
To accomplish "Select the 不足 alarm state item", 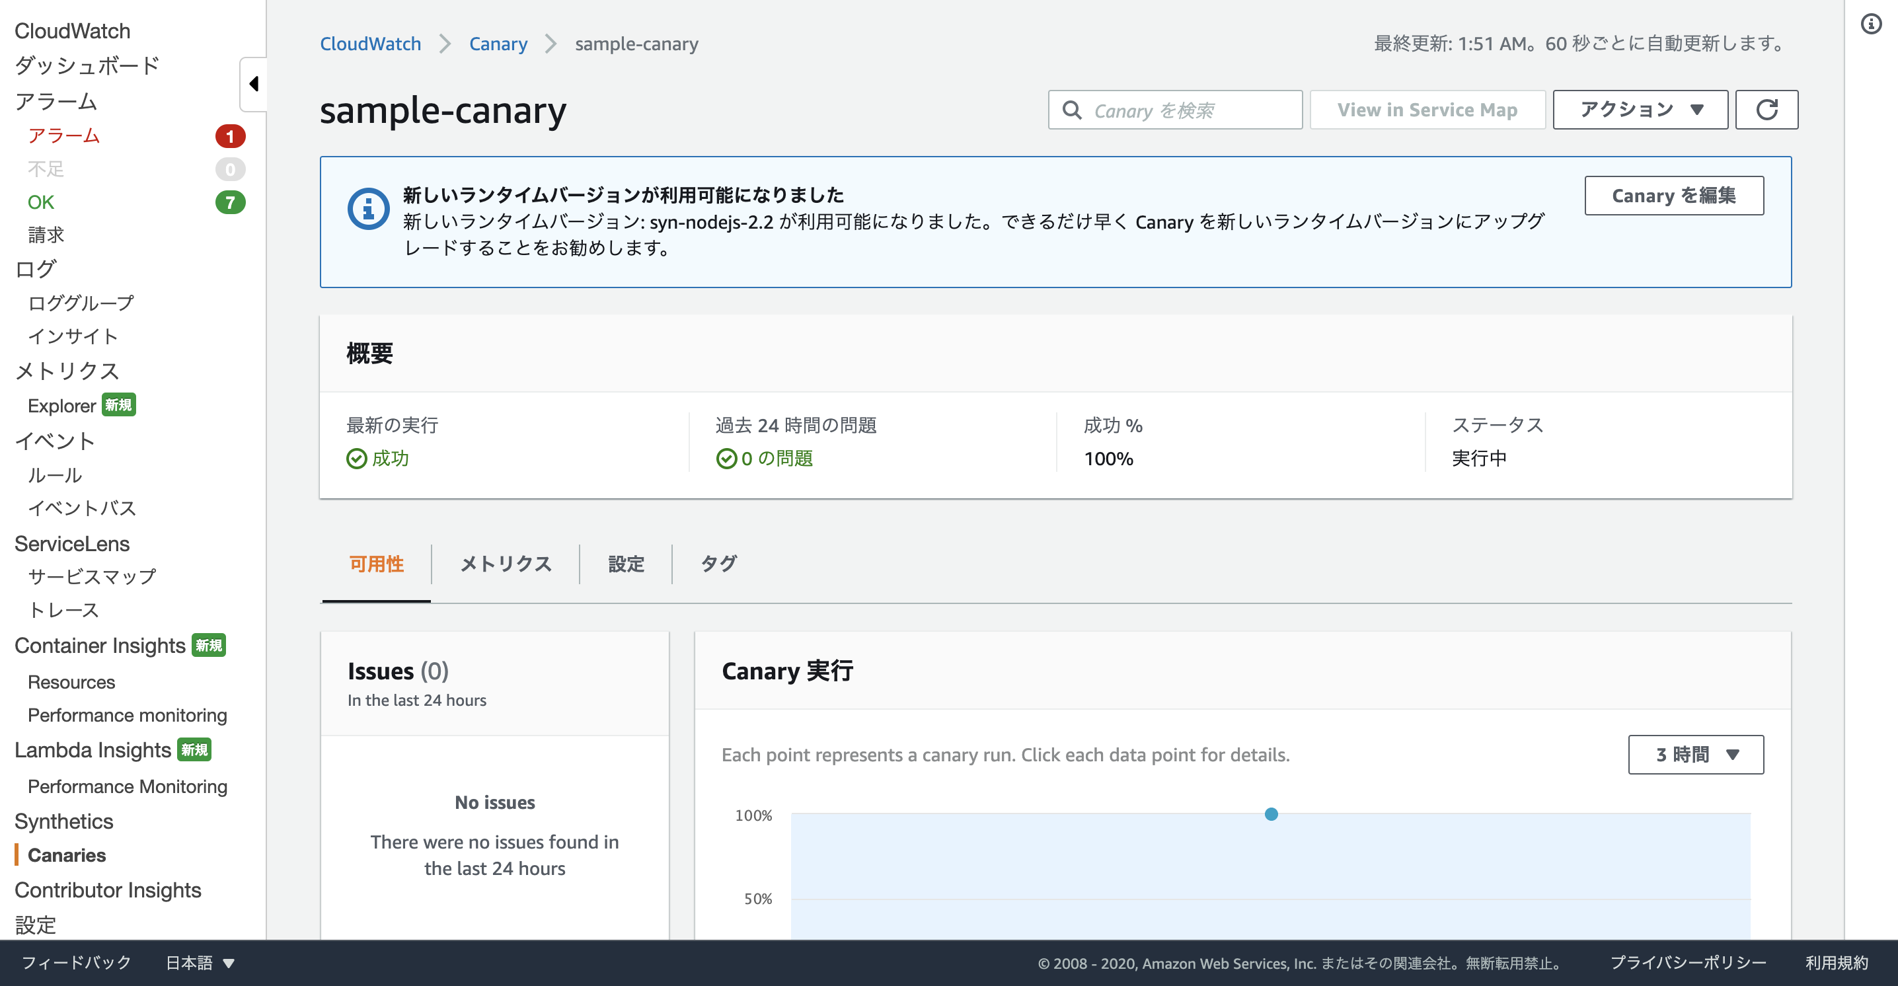I will 46,169.
